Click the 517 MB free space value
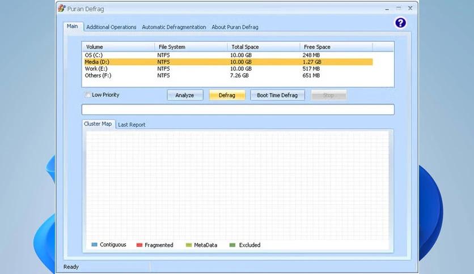This screenshot has width=474, height=274. [x=311, y=69]
